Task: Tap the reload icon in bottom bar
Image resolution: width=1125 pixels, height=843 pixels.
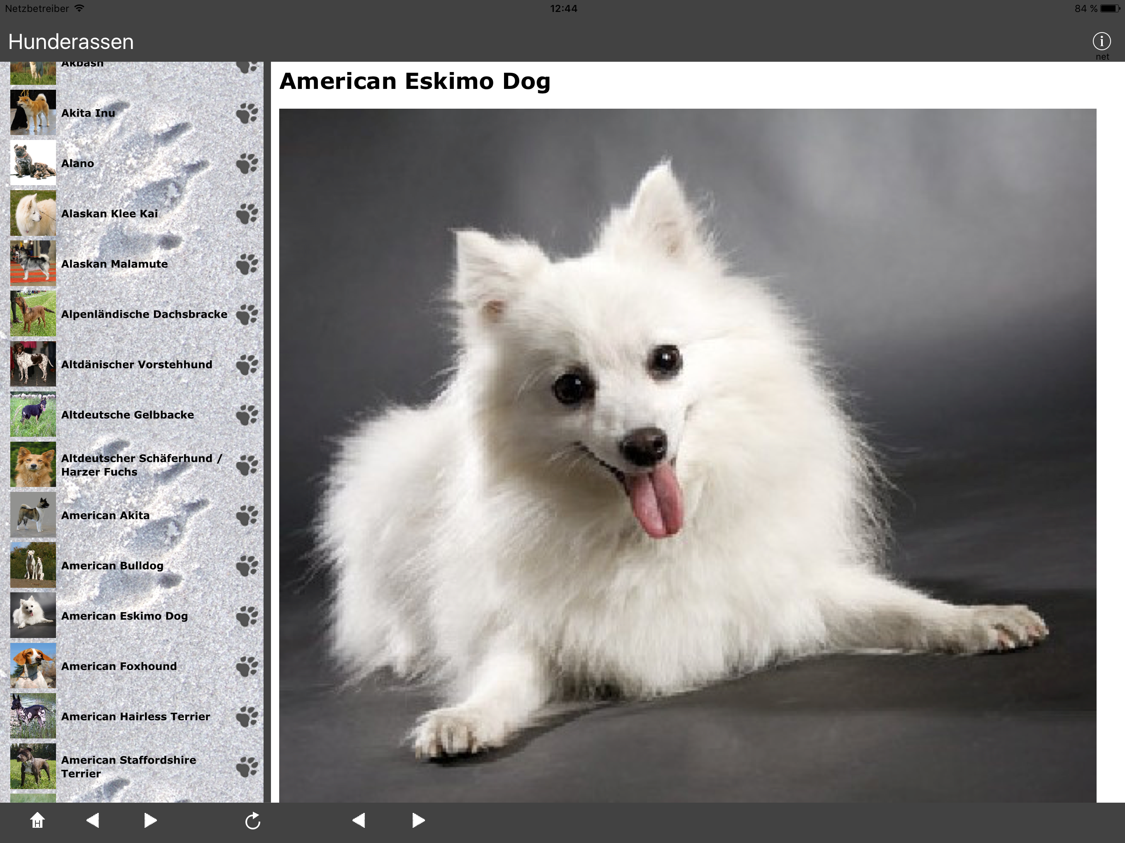Action: tap(252, 821)
